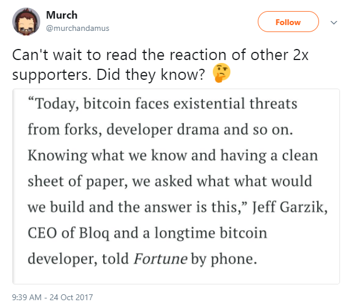Click "existential threats" in the quoted image

tap(233, 105)
